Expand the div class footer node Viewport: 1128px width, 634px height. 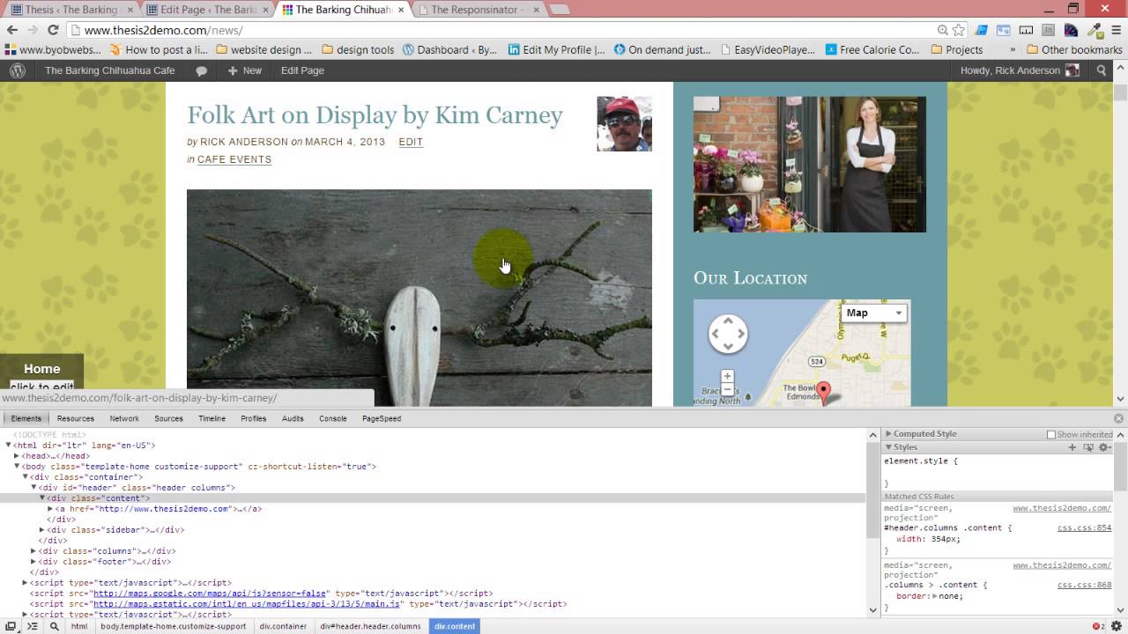(x=33, y=562)
